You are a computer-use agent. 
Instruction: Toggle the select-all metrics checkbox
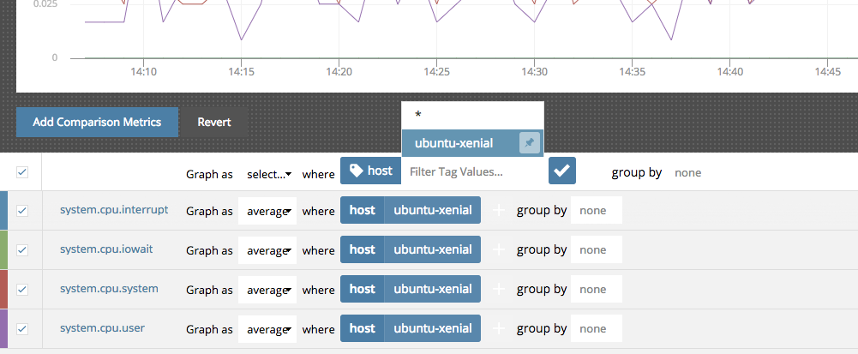coord(22,172)
